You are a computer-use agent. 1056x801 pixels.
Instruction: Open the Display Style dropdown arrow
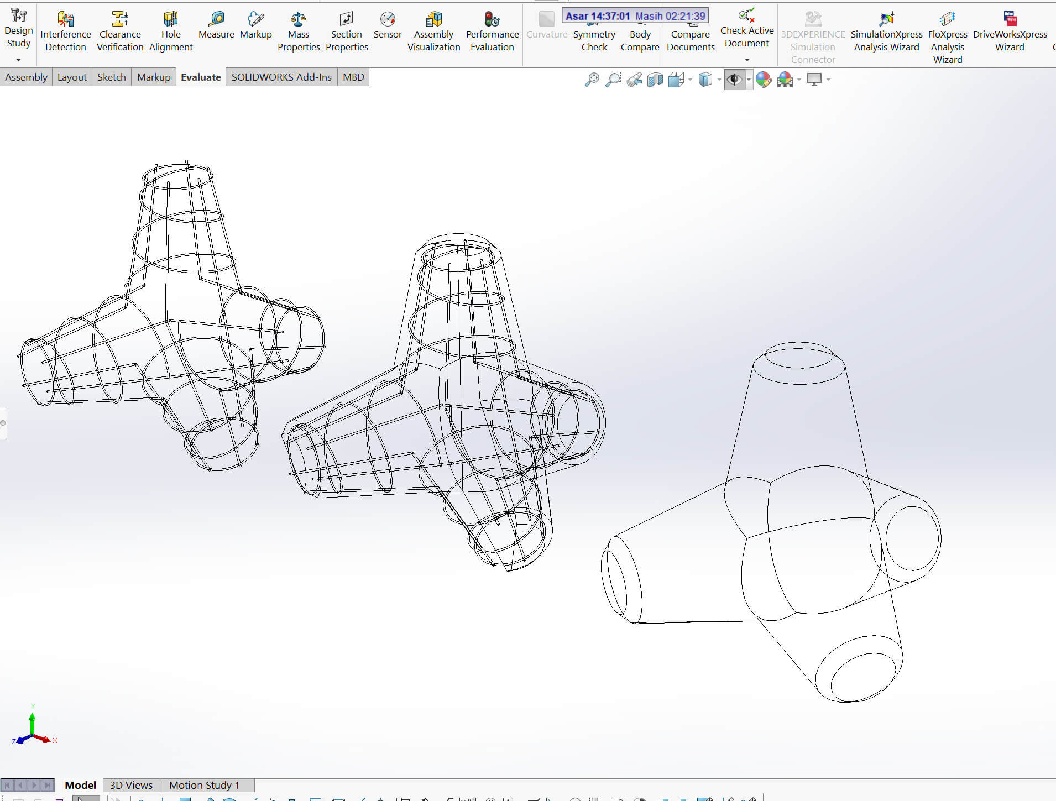coord(719,80)
